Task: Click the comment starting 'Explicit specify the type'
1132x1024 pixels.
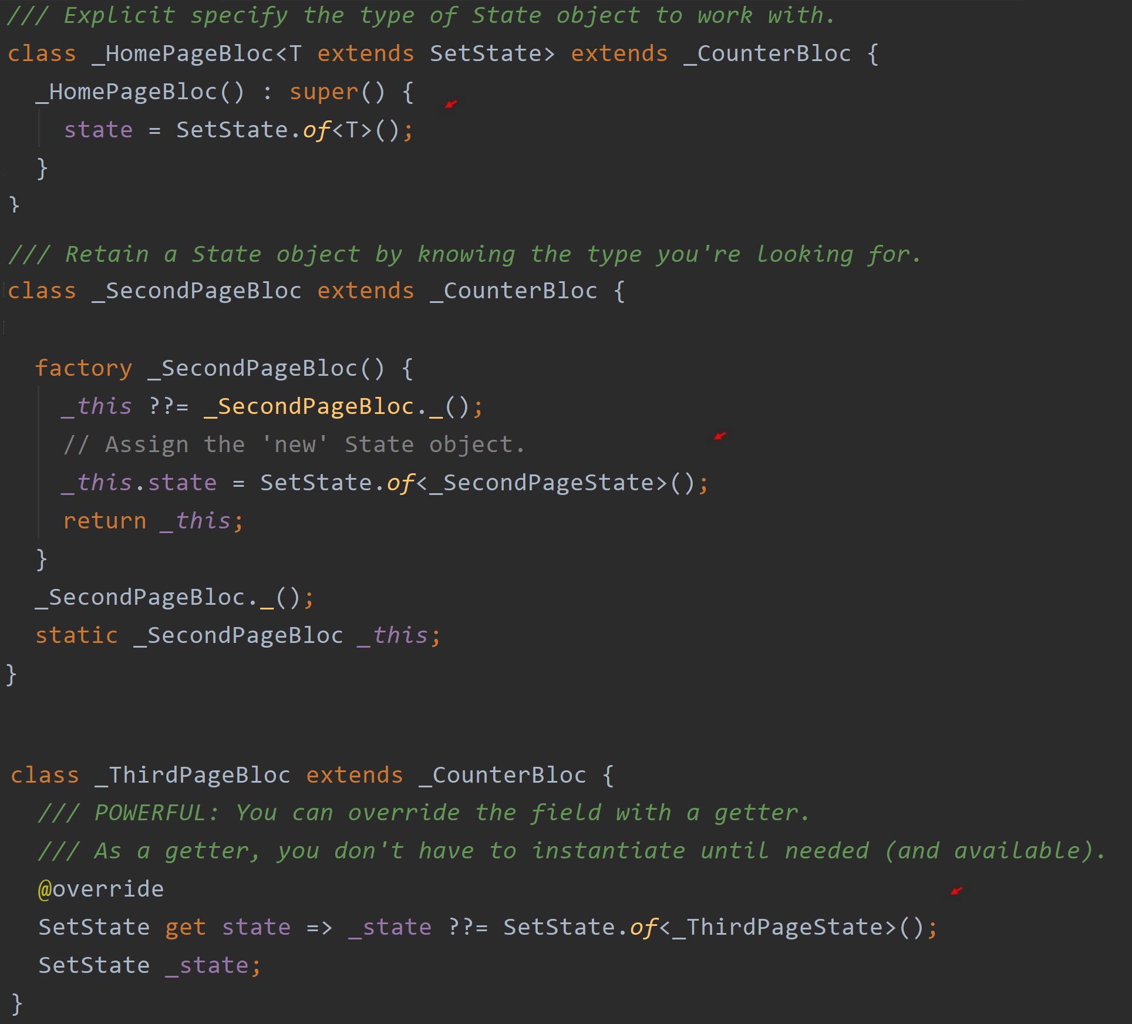Action: click(x=420, y=16)
